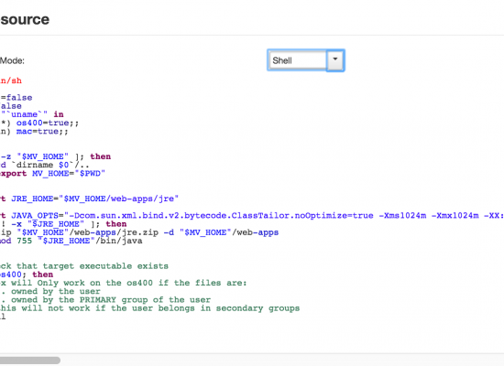Click the horizontal scrollbar thumb
504x366 pixels.
coord(30,361)
